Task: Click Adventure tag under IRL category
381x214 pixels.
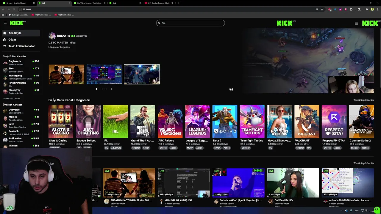Action: tap(116, 148)
